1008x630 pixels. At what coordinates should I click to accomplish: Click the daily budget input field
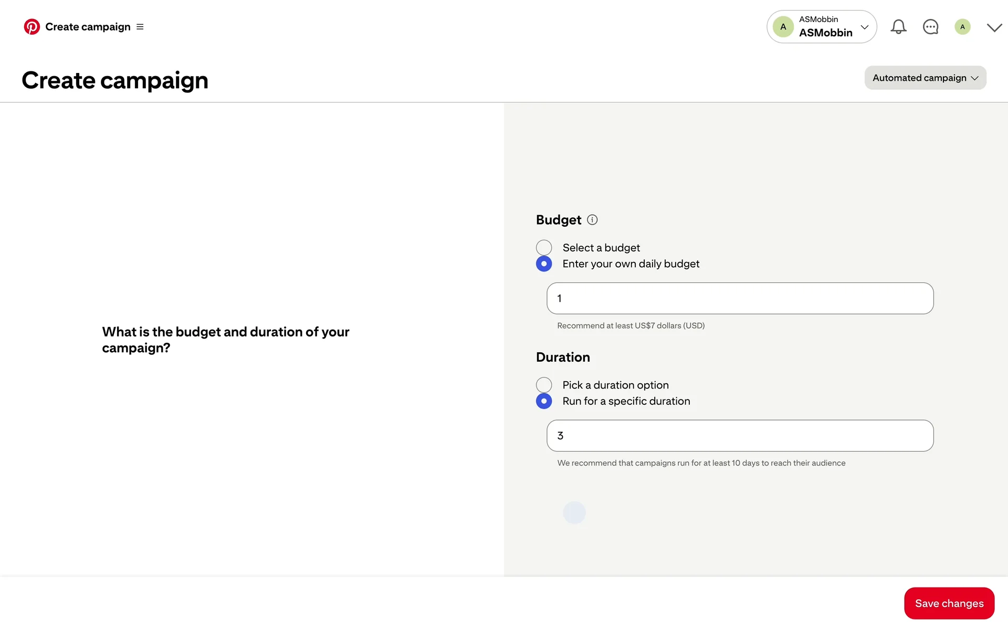pyautogui.click(x=740, y=298)
